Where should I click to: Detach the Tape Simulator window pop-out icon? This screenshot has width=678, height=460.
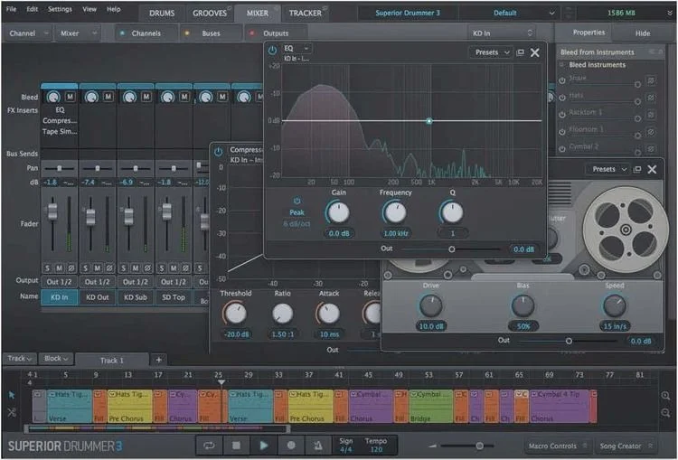tap(637, 169)
